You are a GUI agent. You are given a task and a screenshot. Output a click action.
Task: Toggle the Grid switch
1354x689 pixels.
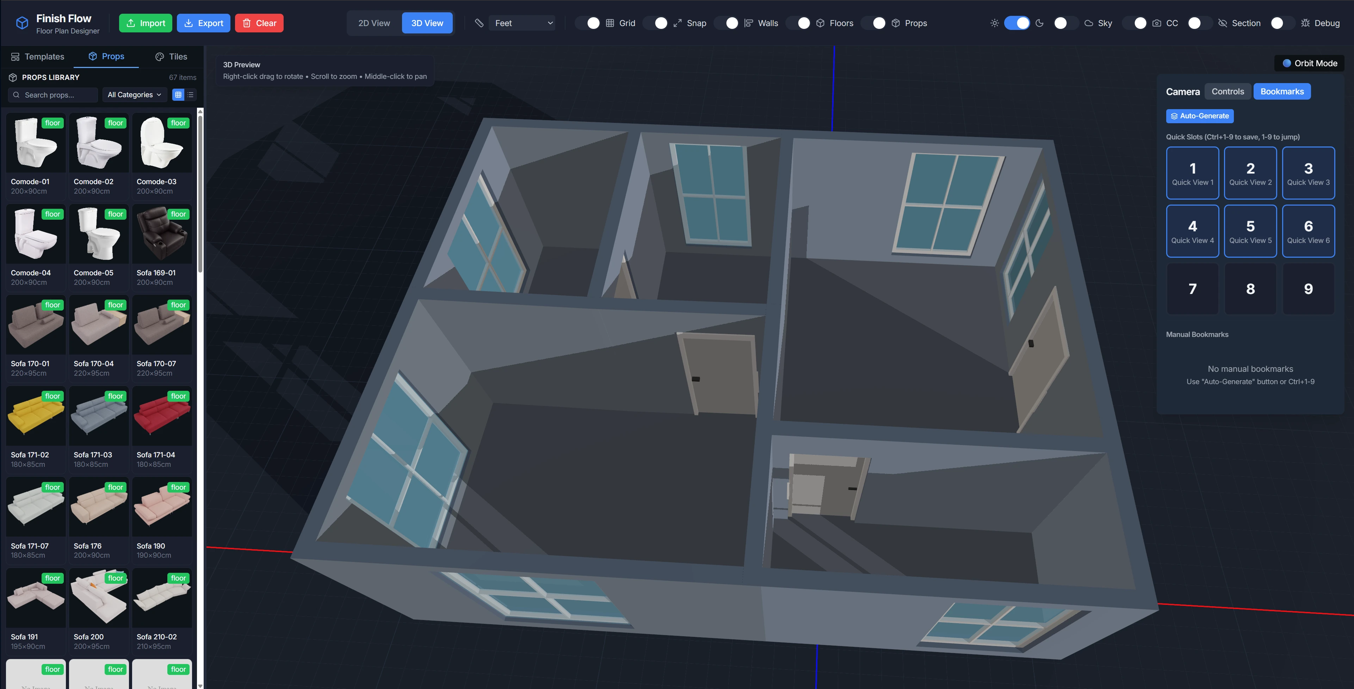(x=588, y=23)
